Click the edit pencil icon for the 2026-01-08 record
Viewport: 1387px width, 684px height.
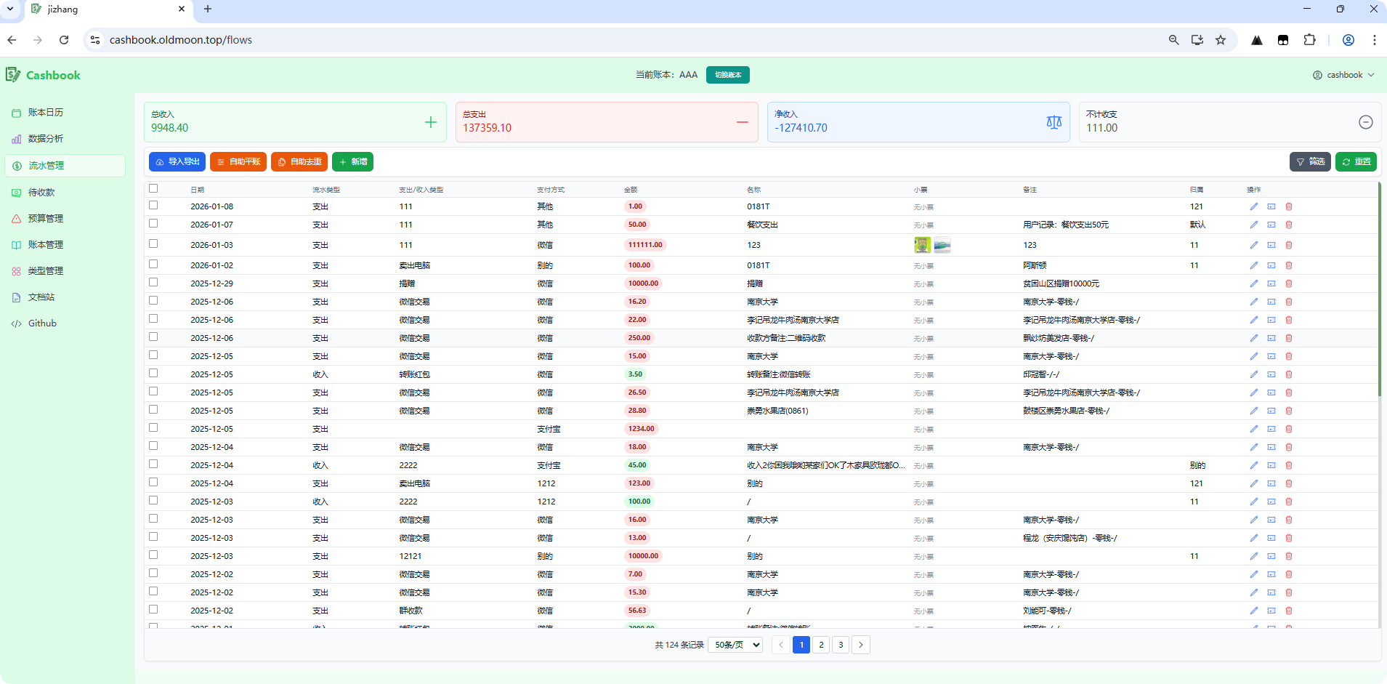click(1253, 206)
